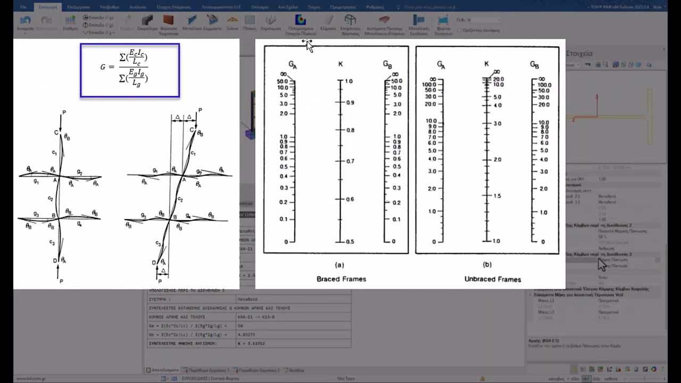Viewport: 681px width, 383px height.
Task: Click the Ρυθμίσεις ribbon tab
Action: (375, 7)
